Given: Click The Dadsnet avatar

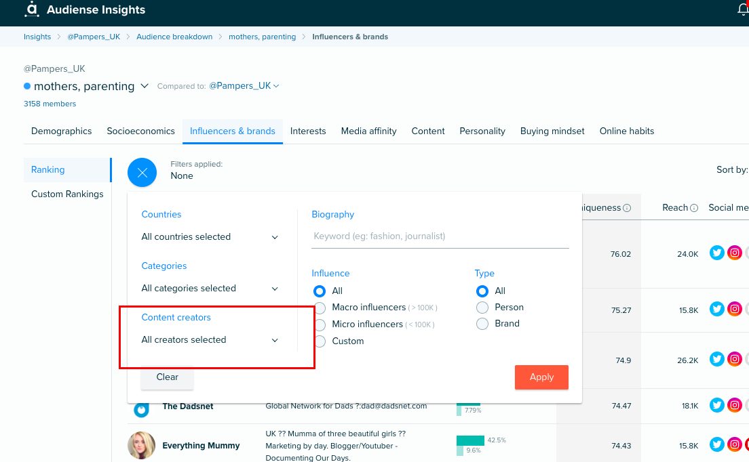Looking at the screenshot, I should pos(141,410).
